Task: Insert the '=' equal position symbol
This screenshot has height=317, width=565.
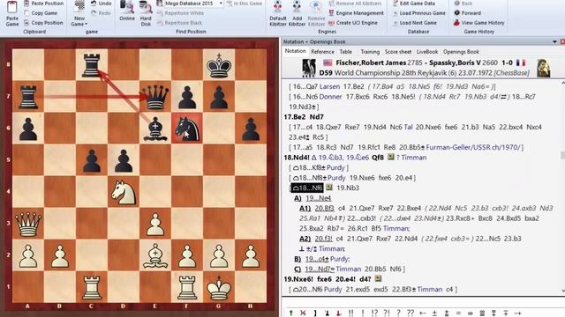Action: 458,313
